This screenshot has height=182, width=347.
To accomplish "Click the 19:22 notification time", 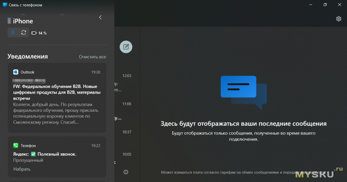I will pos(96,146).
